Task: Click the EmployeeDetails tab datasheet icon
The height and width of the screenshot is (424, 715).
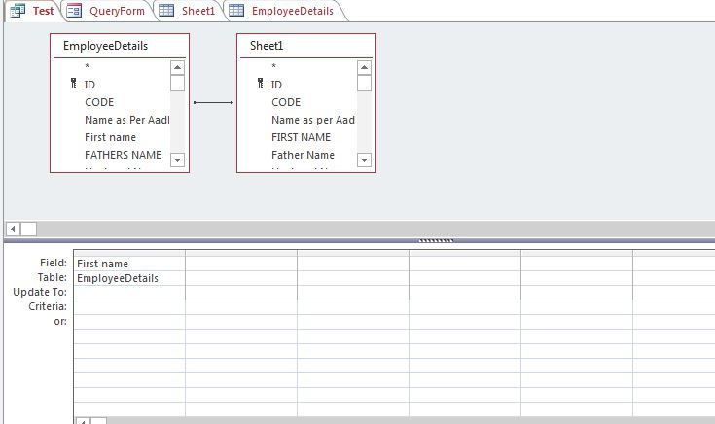Action: pyautogui.click(x=236, y=10)
